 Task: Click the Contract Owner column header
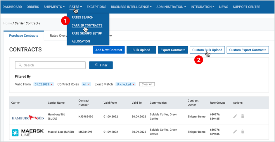tap(193, 103)
